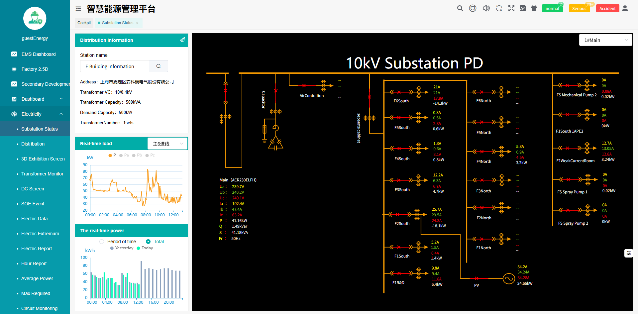Open Electric Data menu item

tap(35, 219)
